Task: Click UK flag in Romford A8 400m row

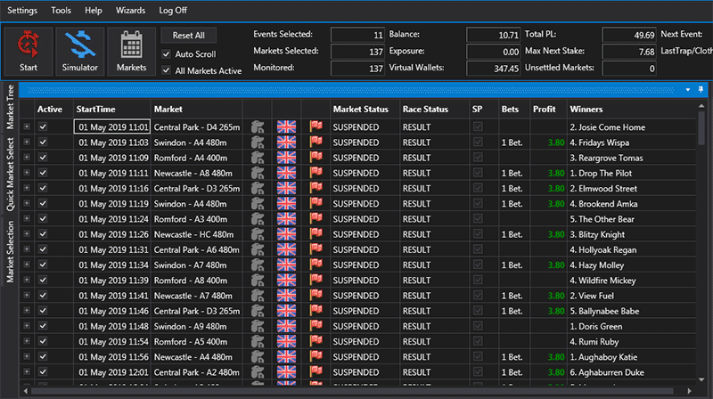Action: (286, 281)
